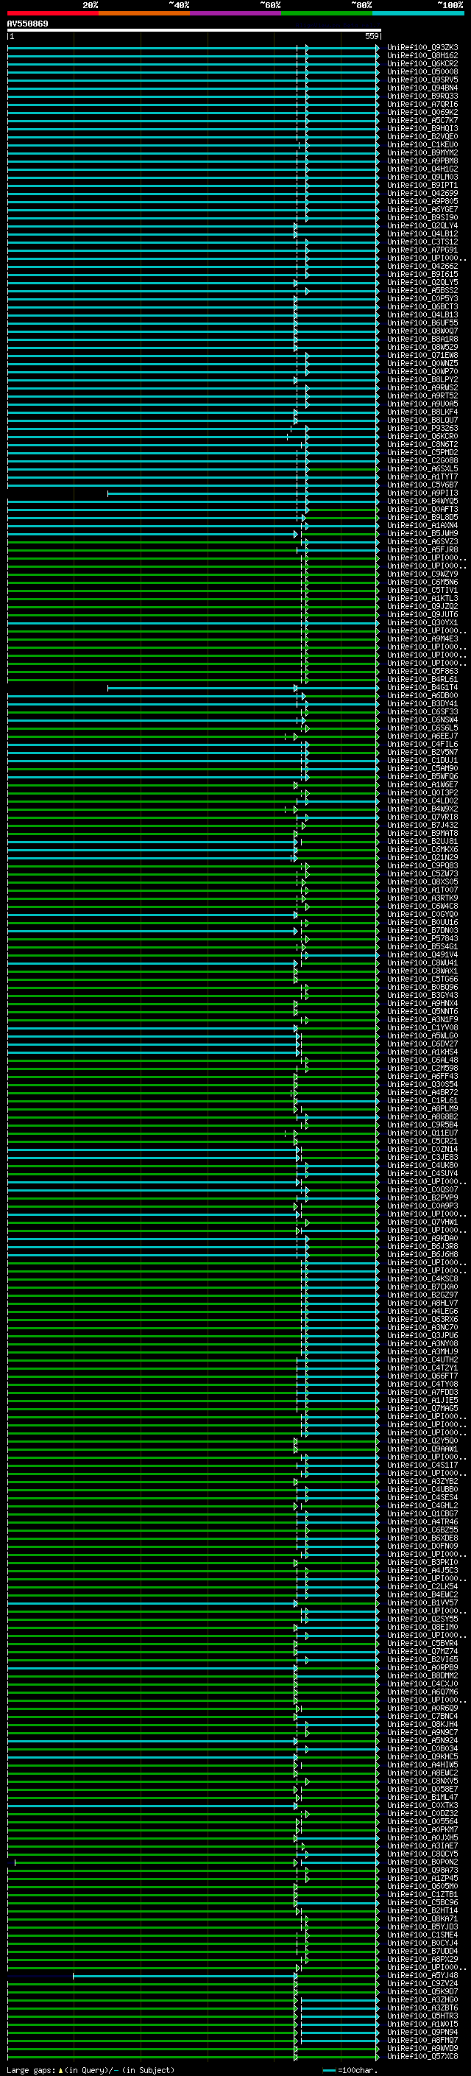Open hit UniRef100_Q932K3
This screenshot has height=2076, width=471.
[422, 48]
